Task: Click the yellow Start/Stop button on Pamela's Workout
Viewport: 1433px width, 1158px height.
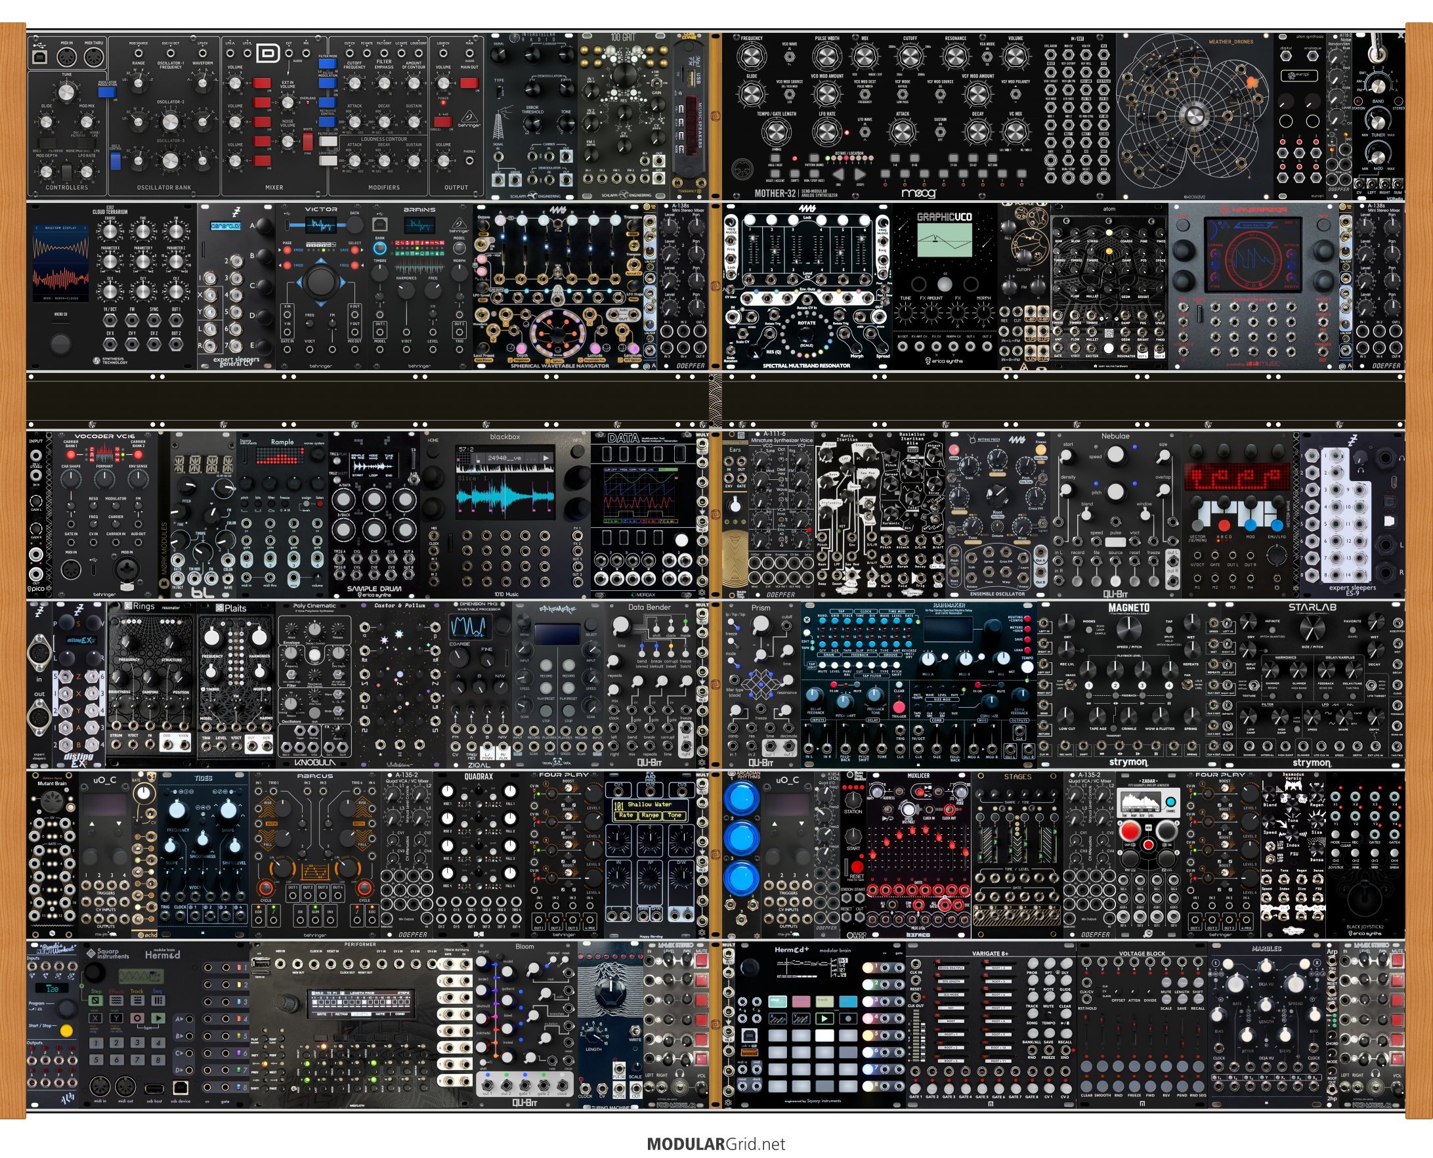Action: pos(67,1031)
